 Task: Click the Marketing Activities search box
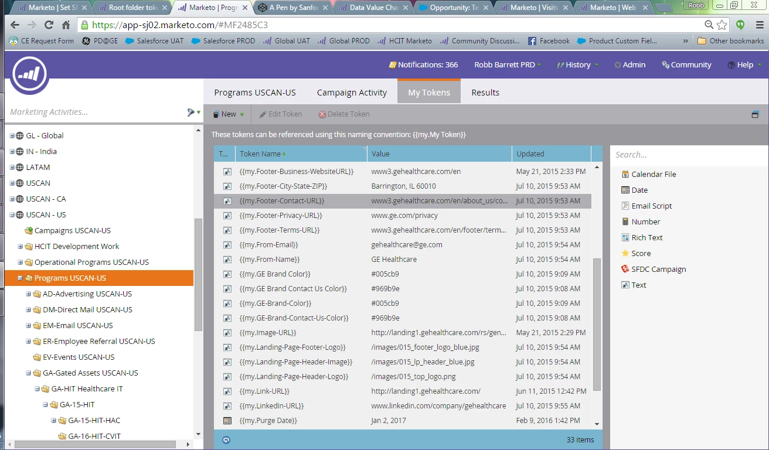tap(97, 112)
